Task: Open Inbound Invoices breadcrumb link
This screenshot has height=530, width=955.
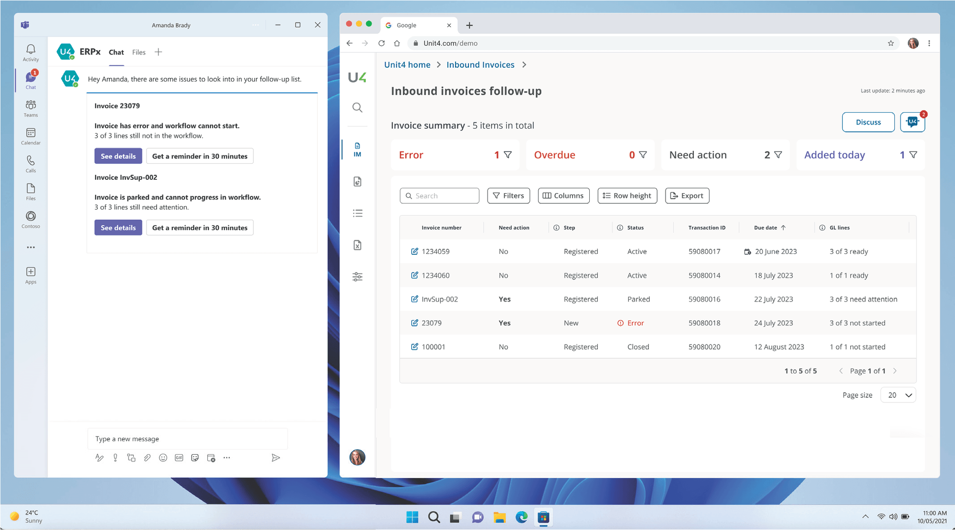Action: coord(480,65)
